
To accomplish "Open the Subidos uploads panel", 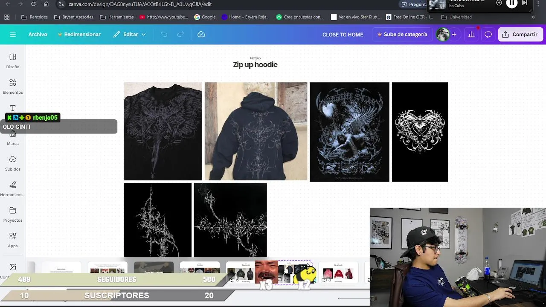I will point(13,163).
